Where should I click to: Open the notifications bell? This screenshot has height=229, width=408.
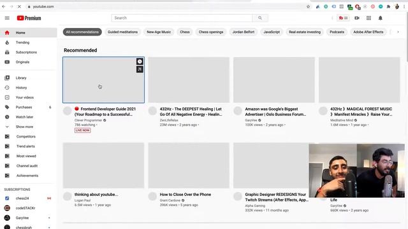pyautogui.click(x=380, y=18)
